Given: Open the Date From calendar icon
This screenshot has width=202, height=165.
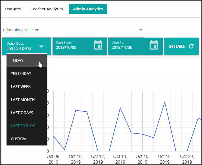Looking at the screenshot, I should [98, 45].
